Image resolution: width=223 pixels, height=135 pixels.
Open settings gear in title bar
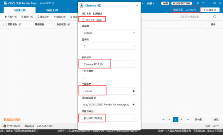(198, 3)
